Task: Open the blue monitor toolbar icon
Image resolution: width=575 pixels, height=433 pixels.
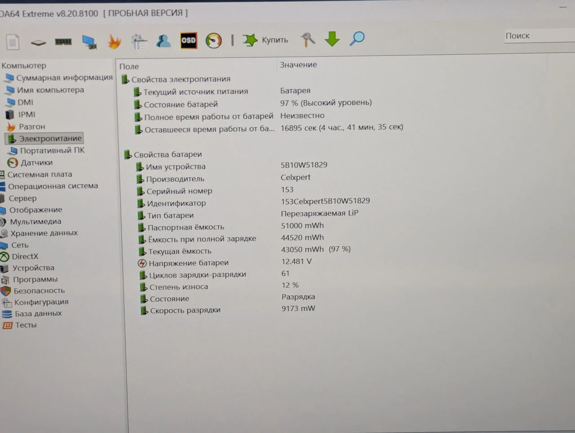Action: (89, 42)
